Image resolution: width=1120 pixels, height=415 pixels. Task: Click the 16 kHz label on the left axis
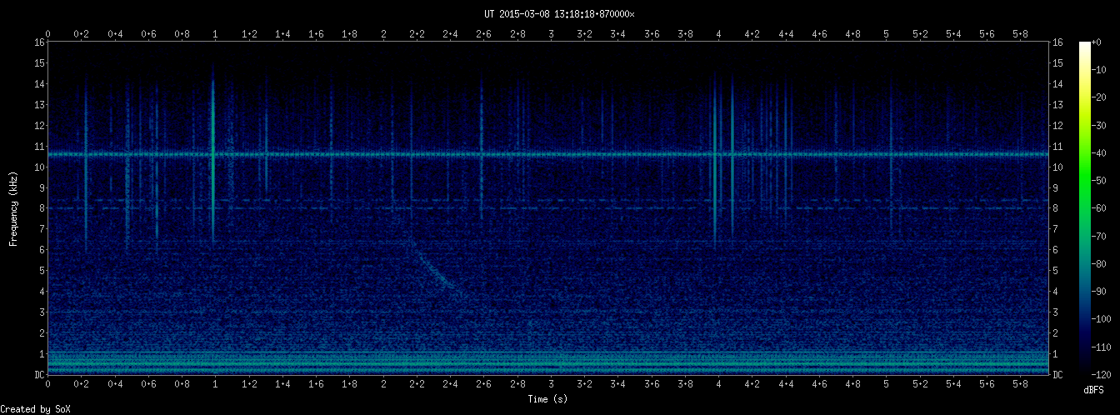[39, 42]
